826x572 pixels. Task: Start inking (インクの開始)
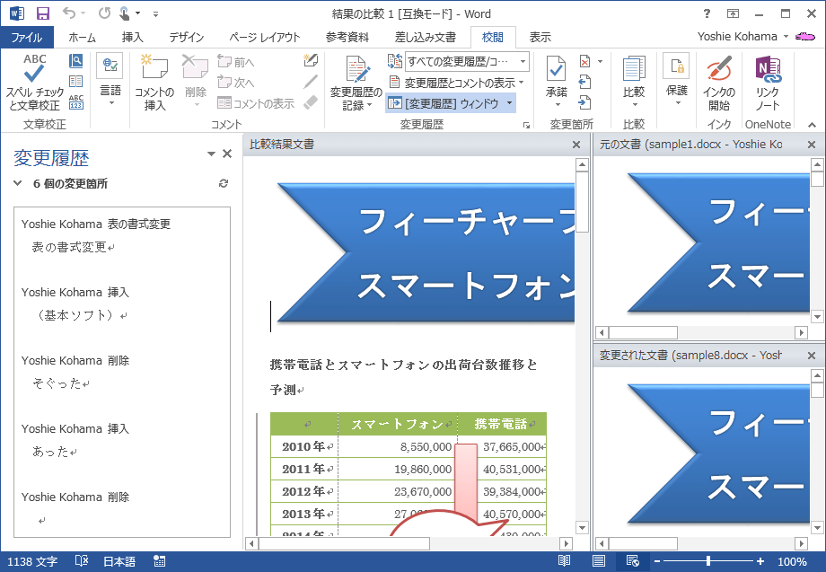point(719,83)
